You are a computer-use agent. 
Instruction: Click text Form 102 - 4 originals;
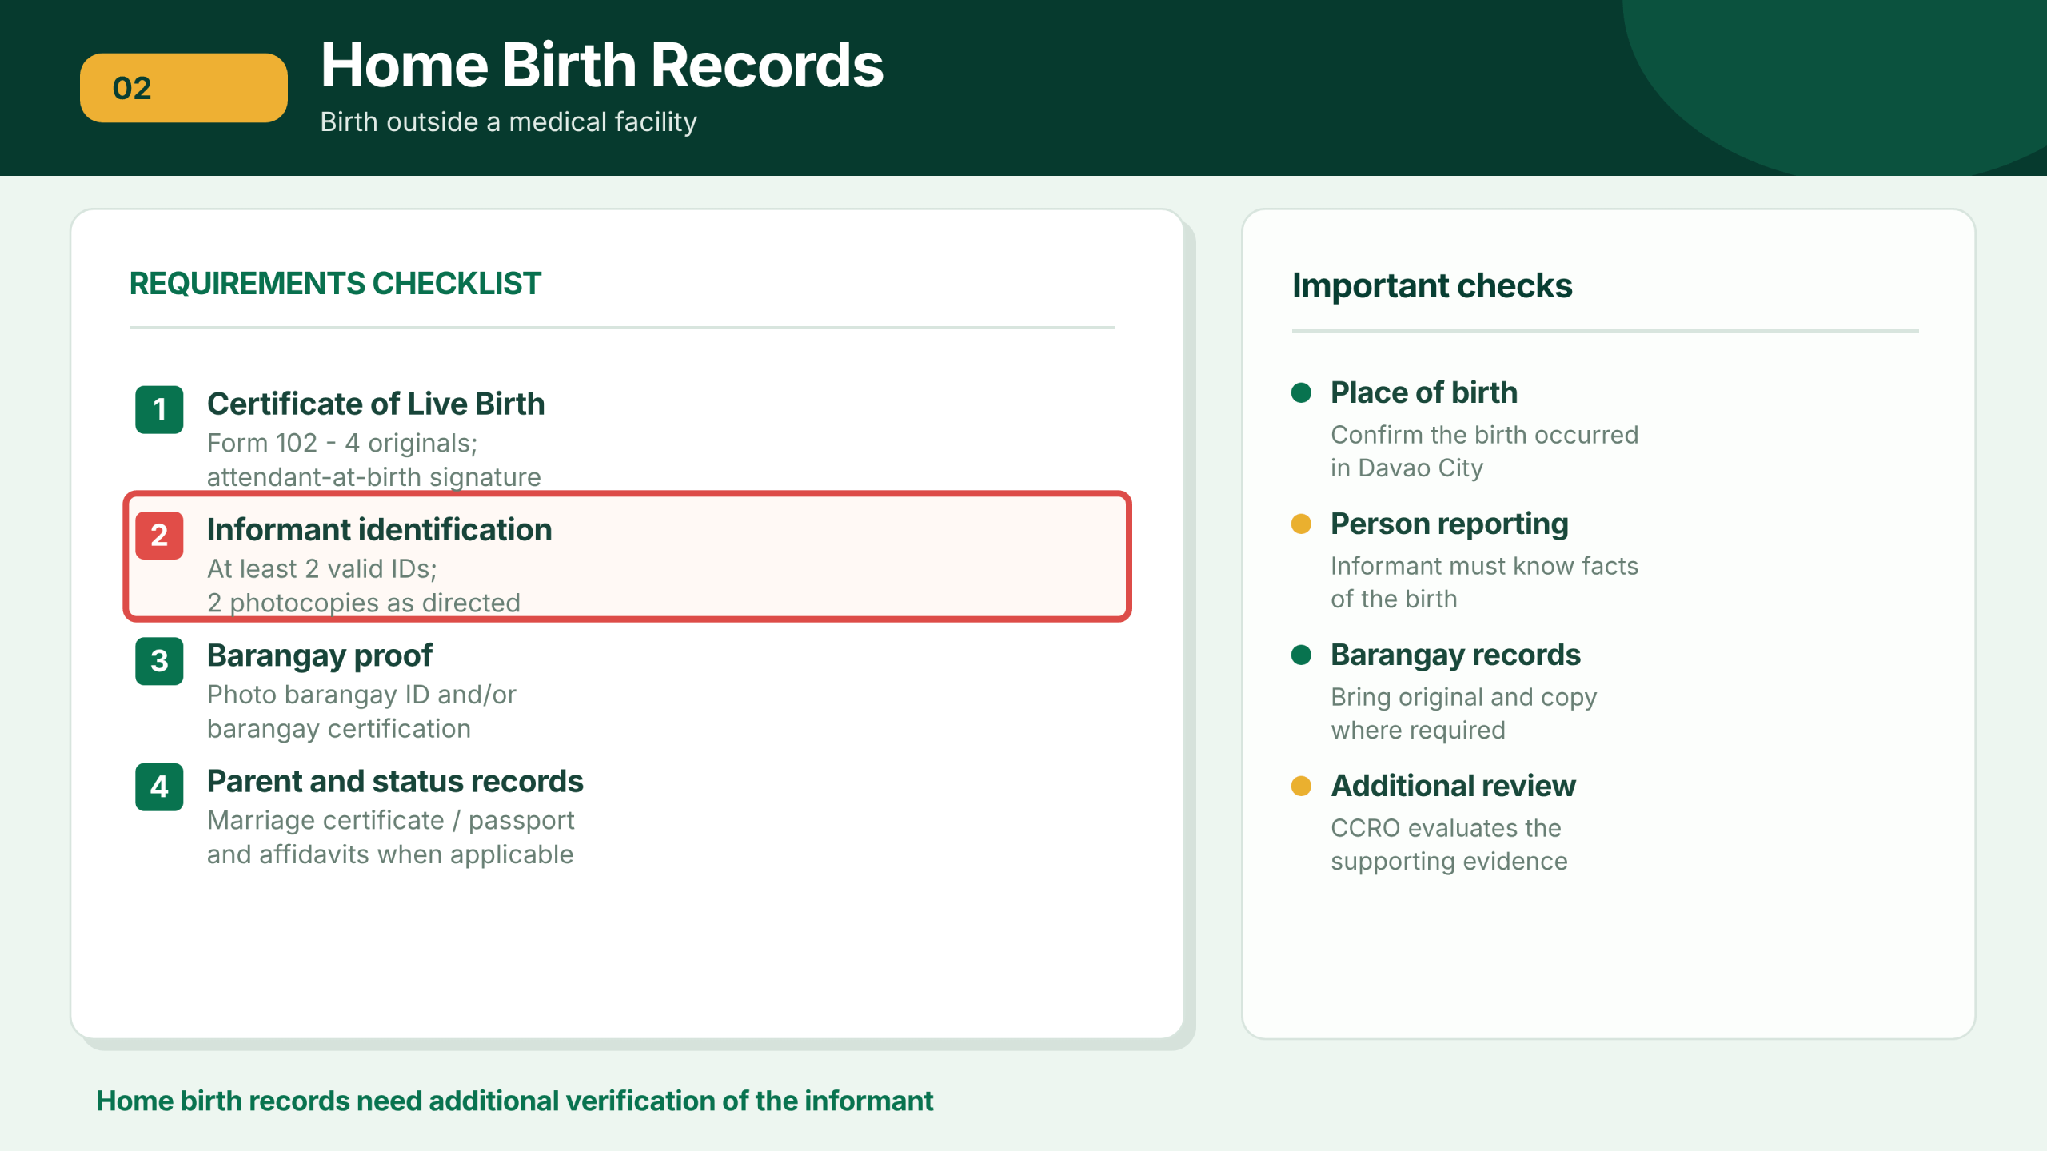342,443
